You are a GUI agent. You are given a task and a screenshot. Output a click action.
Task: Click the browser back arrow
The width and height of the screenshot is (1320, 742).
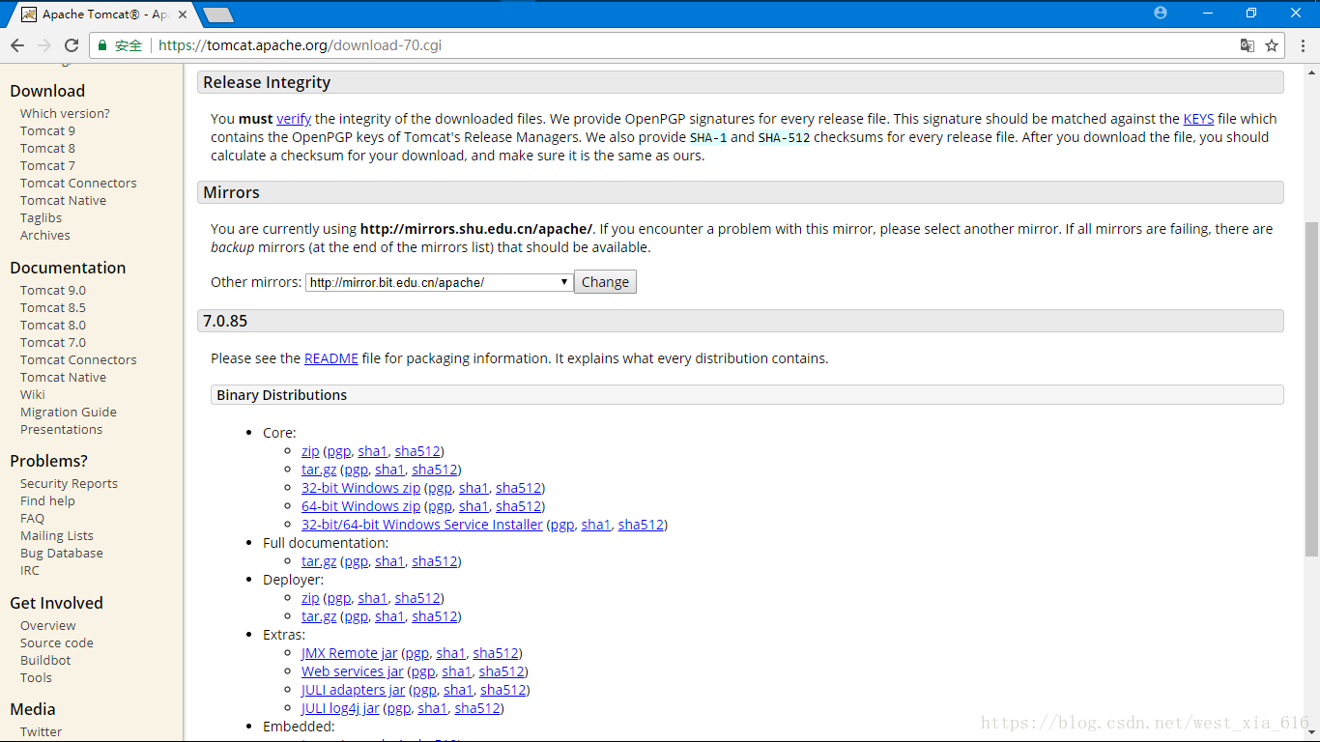click(x=17, y=45)
